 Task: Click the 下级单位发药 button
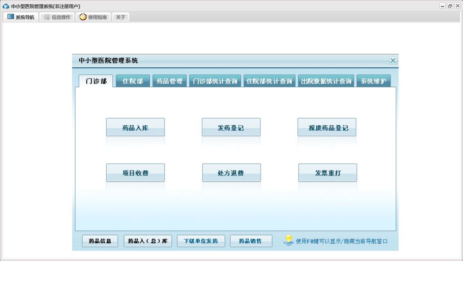coord(201,241)
